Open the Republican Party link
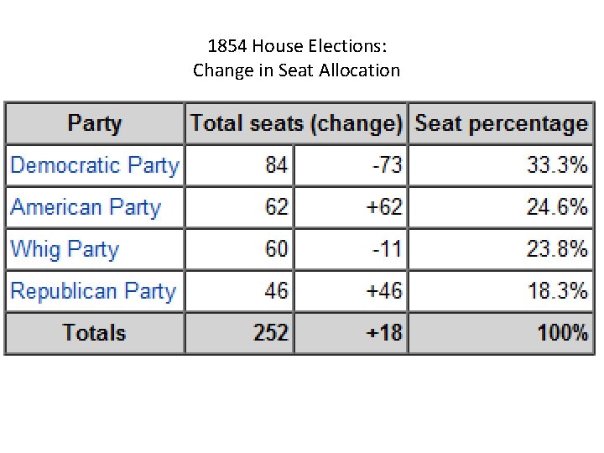Screen dimensions: 604x453 pyautogui.click(x=93, y=291)
